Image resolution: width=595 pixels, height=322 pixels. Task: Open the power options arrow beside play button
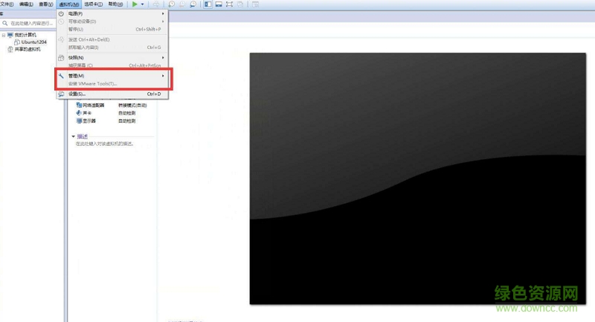tap(143, 4)
